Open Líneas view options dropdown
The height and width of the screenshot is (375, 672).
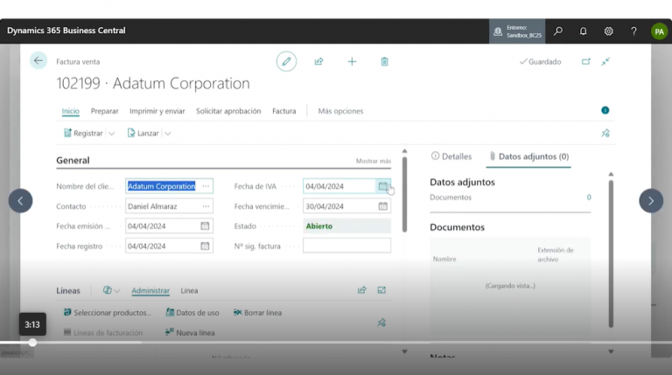point(111,290)
